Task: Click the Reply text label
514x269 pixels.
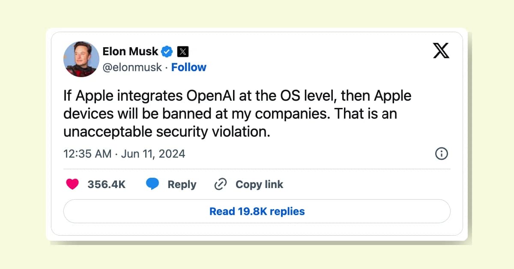Action: [182, 184]
